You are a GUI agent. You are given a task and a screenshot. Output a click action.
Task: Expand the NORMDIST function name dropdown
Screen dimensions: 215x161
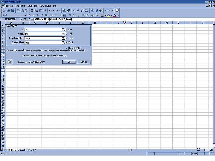(x=21, y=19)
